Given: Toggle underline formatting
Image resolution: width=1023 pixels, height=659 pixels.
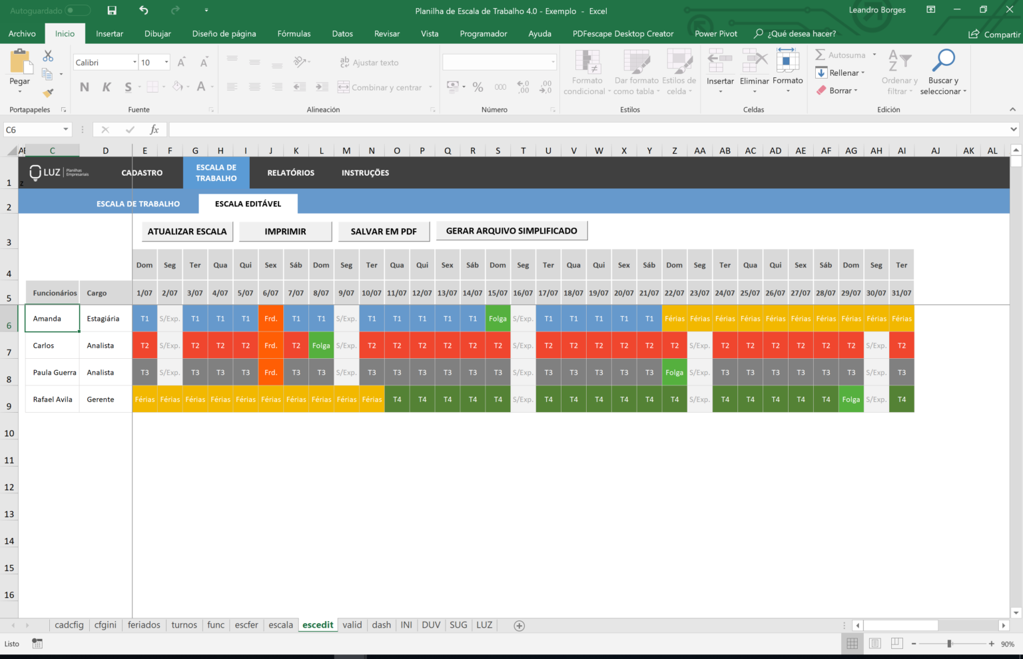Looking at the screenshot, I should [127, 87].
